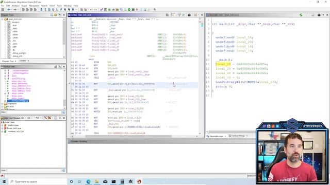Open the Help menu
The width and height of the screenshot is (330, 185).
pos(76,6)
